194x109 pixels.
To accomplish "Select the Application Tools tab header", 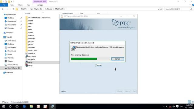I will (40, 2).
